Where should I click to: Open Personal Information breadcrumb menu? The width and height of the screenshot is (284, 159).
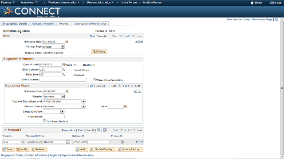(100, 3)
